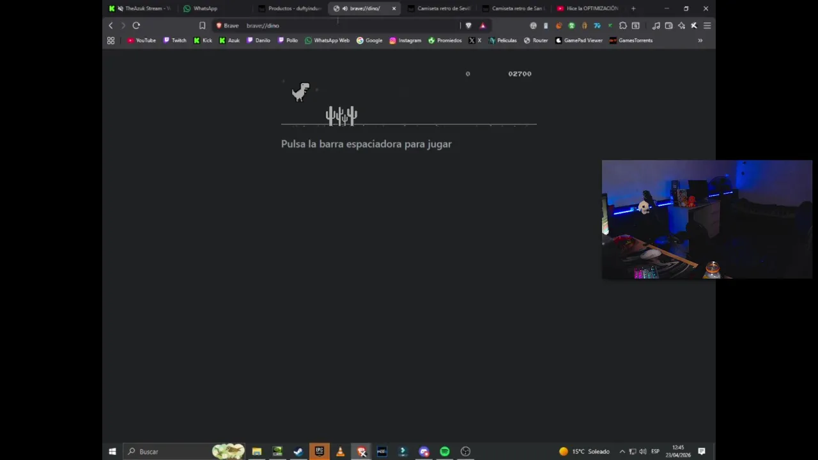The height and width of the screenshot is (460, 818).
Task: Click the Buscar taskbar search box
Action: [184, 452]
